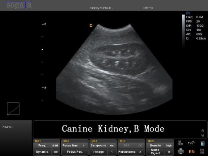Screen dimensions: 208x156
Task: Click the 0 depth scale mark
Action: [44, 24]
